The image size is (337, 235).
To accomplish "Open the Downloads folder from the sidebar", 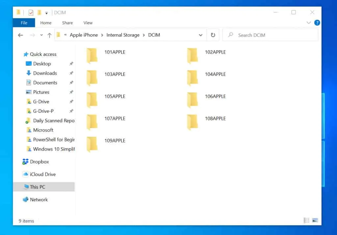I will 44,73.
